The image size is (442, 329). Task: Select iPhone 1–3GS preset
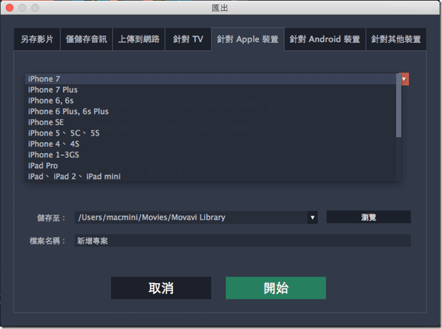click(x=211, y=155)
